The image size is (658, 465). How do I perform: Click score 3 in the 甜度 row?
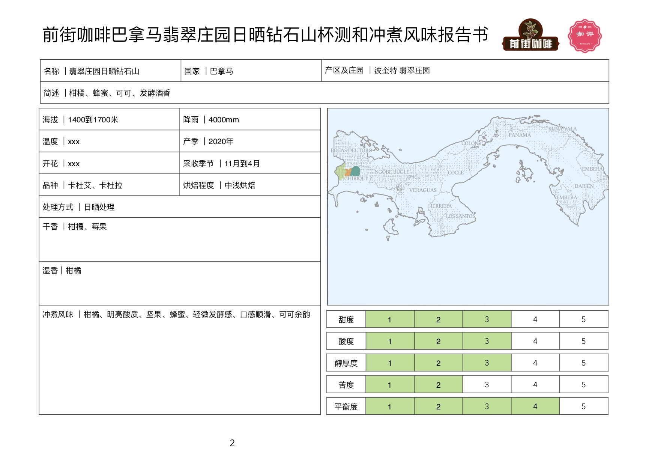[x=487, y=319]
